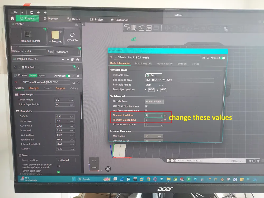Viewport: 264px width, 198px height.
Task: Select the Text shape tool
Action: coord(225,29)
